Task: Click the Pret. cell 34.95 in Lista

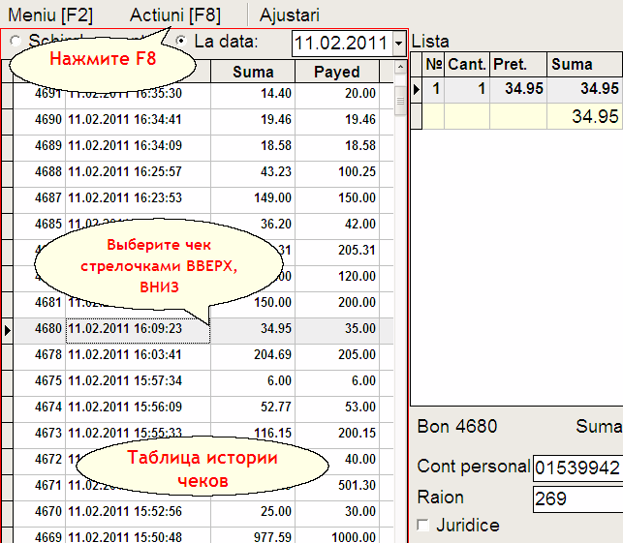Action: coord(518,89)
